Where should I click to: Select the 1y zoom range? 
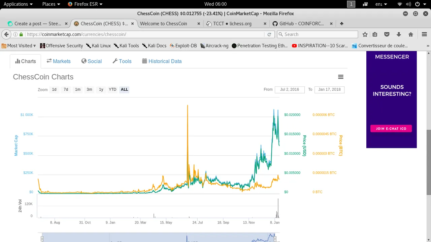coord(101,89)
